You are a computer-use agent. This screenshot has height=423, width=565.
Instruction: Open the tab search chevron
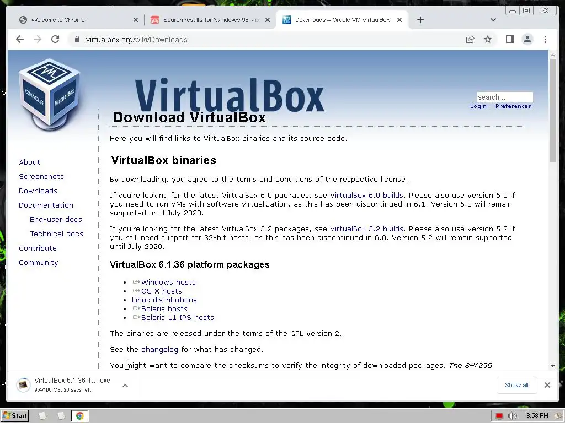[x=493, y=20]
